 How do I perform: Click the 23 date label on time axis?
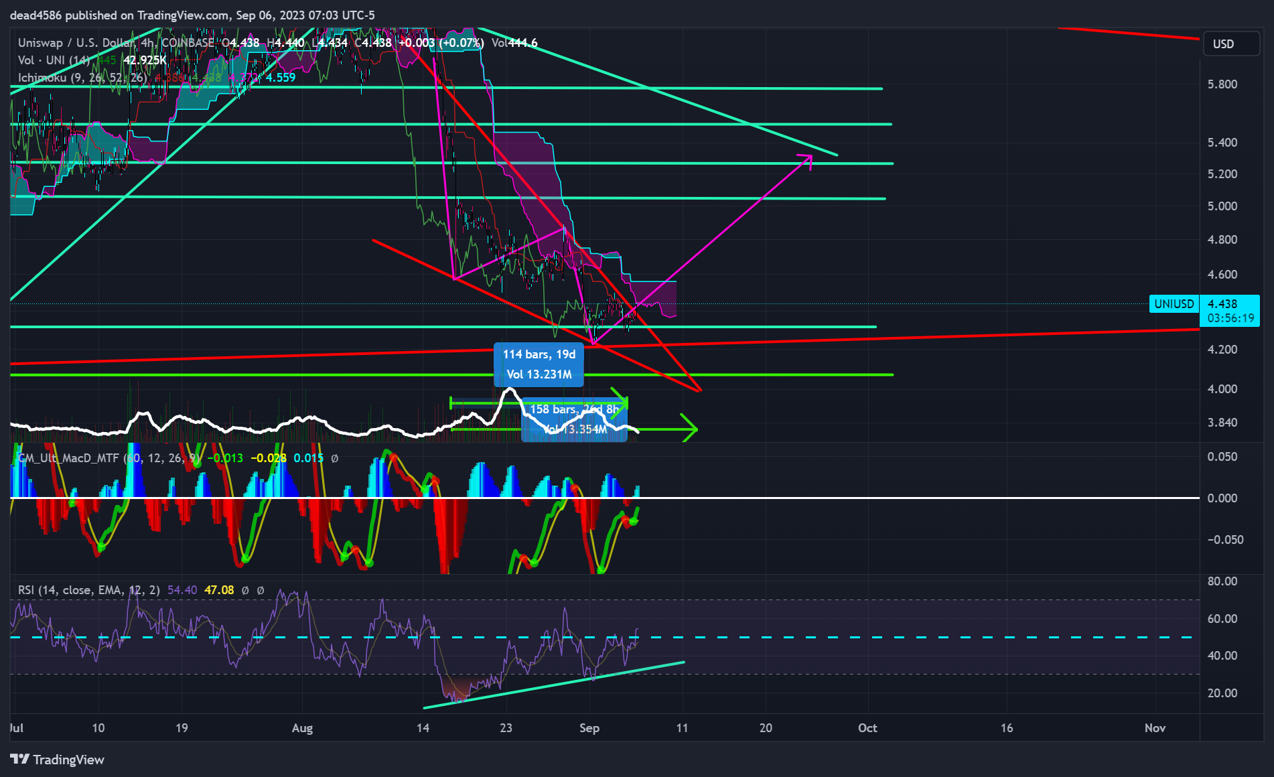point(506,727)
